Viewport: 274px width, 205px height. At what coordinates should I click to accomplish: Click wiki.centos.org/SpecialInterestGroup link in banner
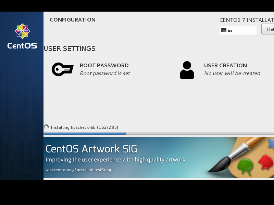click(79, 169)
